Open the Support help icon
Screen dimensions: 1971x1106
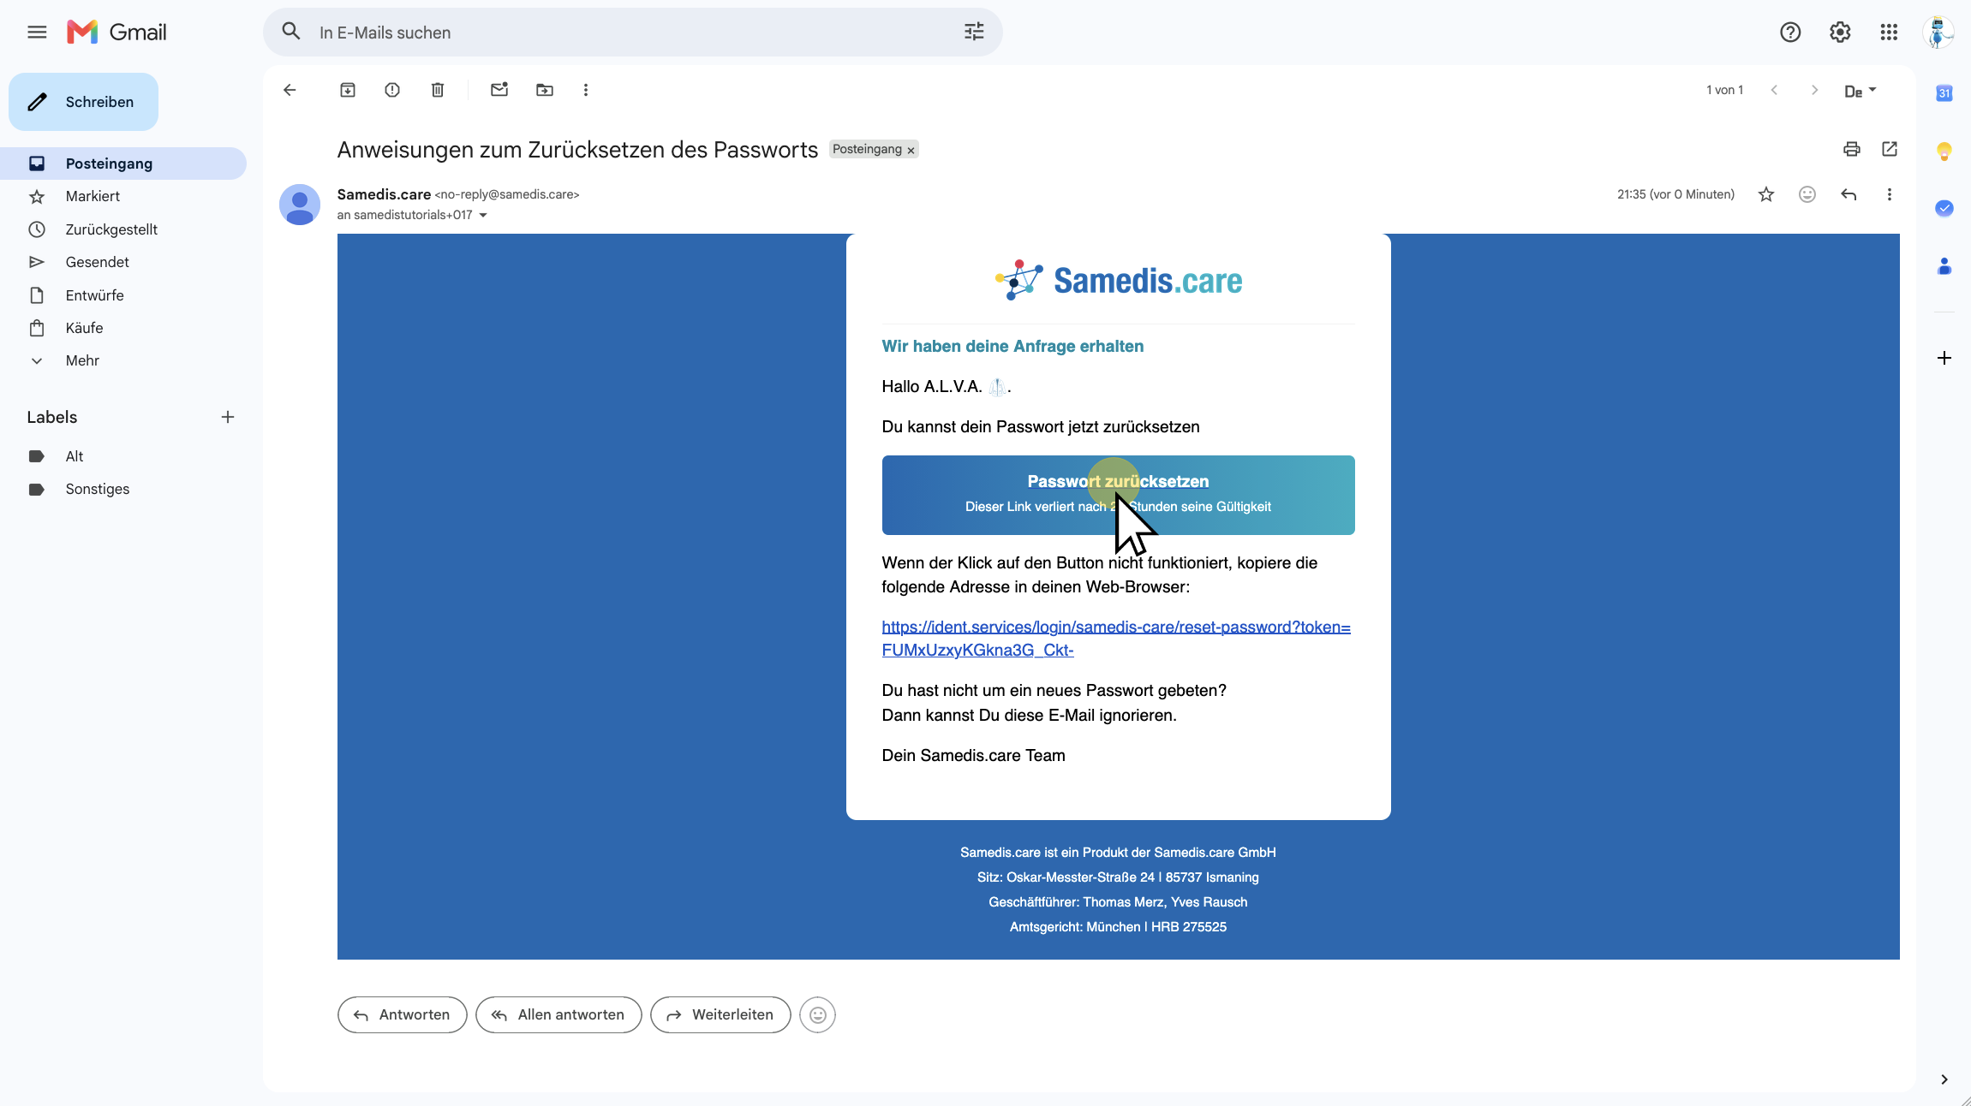pos(1790,33)
